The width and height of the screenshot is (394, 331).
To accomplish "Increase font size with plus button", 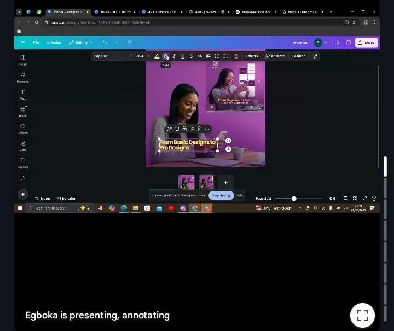I will tap(148, 56).
